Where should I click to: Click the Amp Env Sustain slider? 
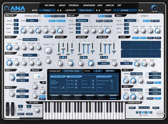[x=88, y=44]
